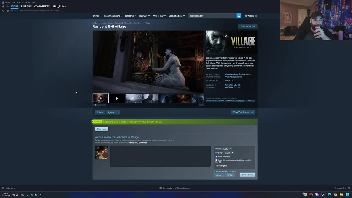The height and width of the screenshot is (198, 352).
Task: Launch Microsoft Edge from the taskbar
Action: (x=329, y=195)
